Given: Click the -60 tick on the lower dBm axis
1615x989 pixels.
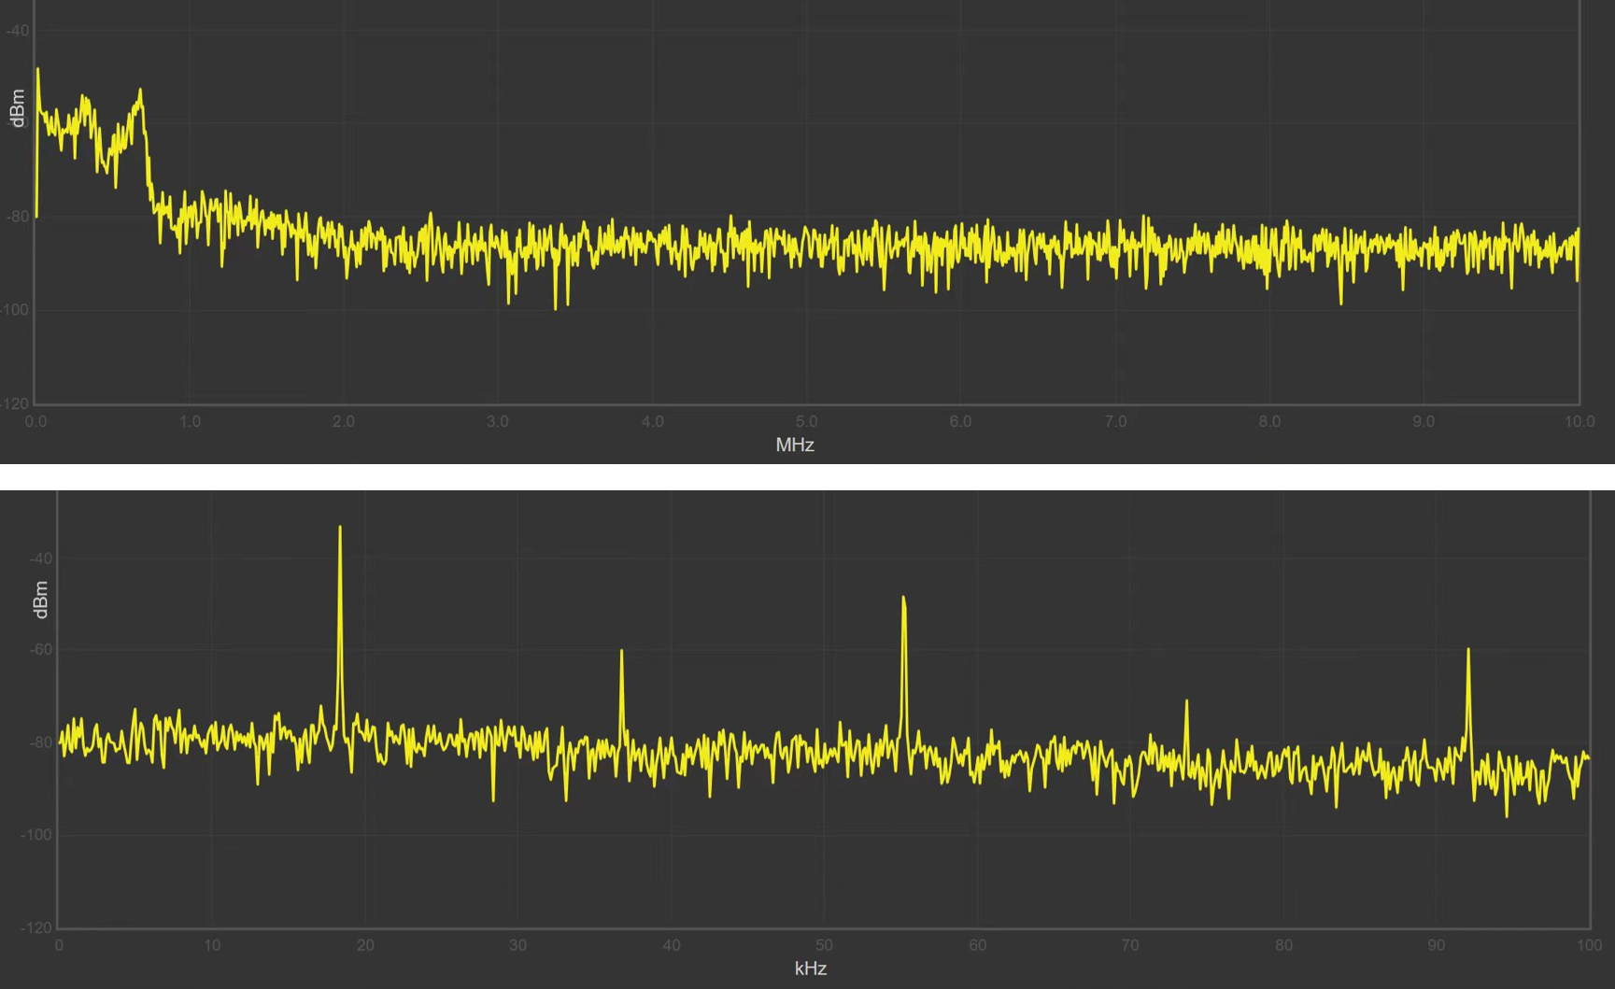Looking at the screenshot, I should [x=41, y=650].
